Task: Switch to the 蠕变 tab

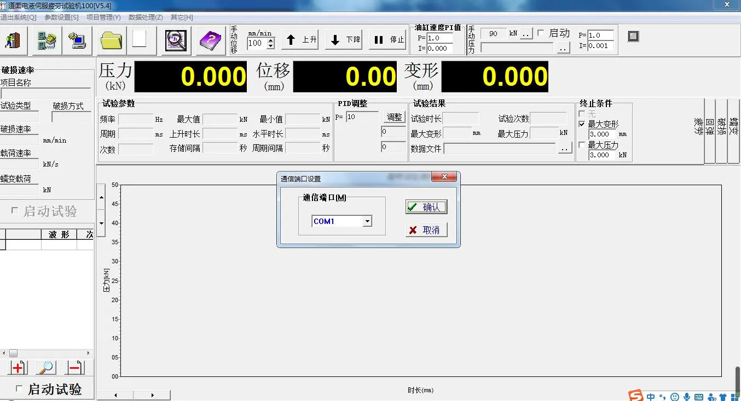Action: 734,131
